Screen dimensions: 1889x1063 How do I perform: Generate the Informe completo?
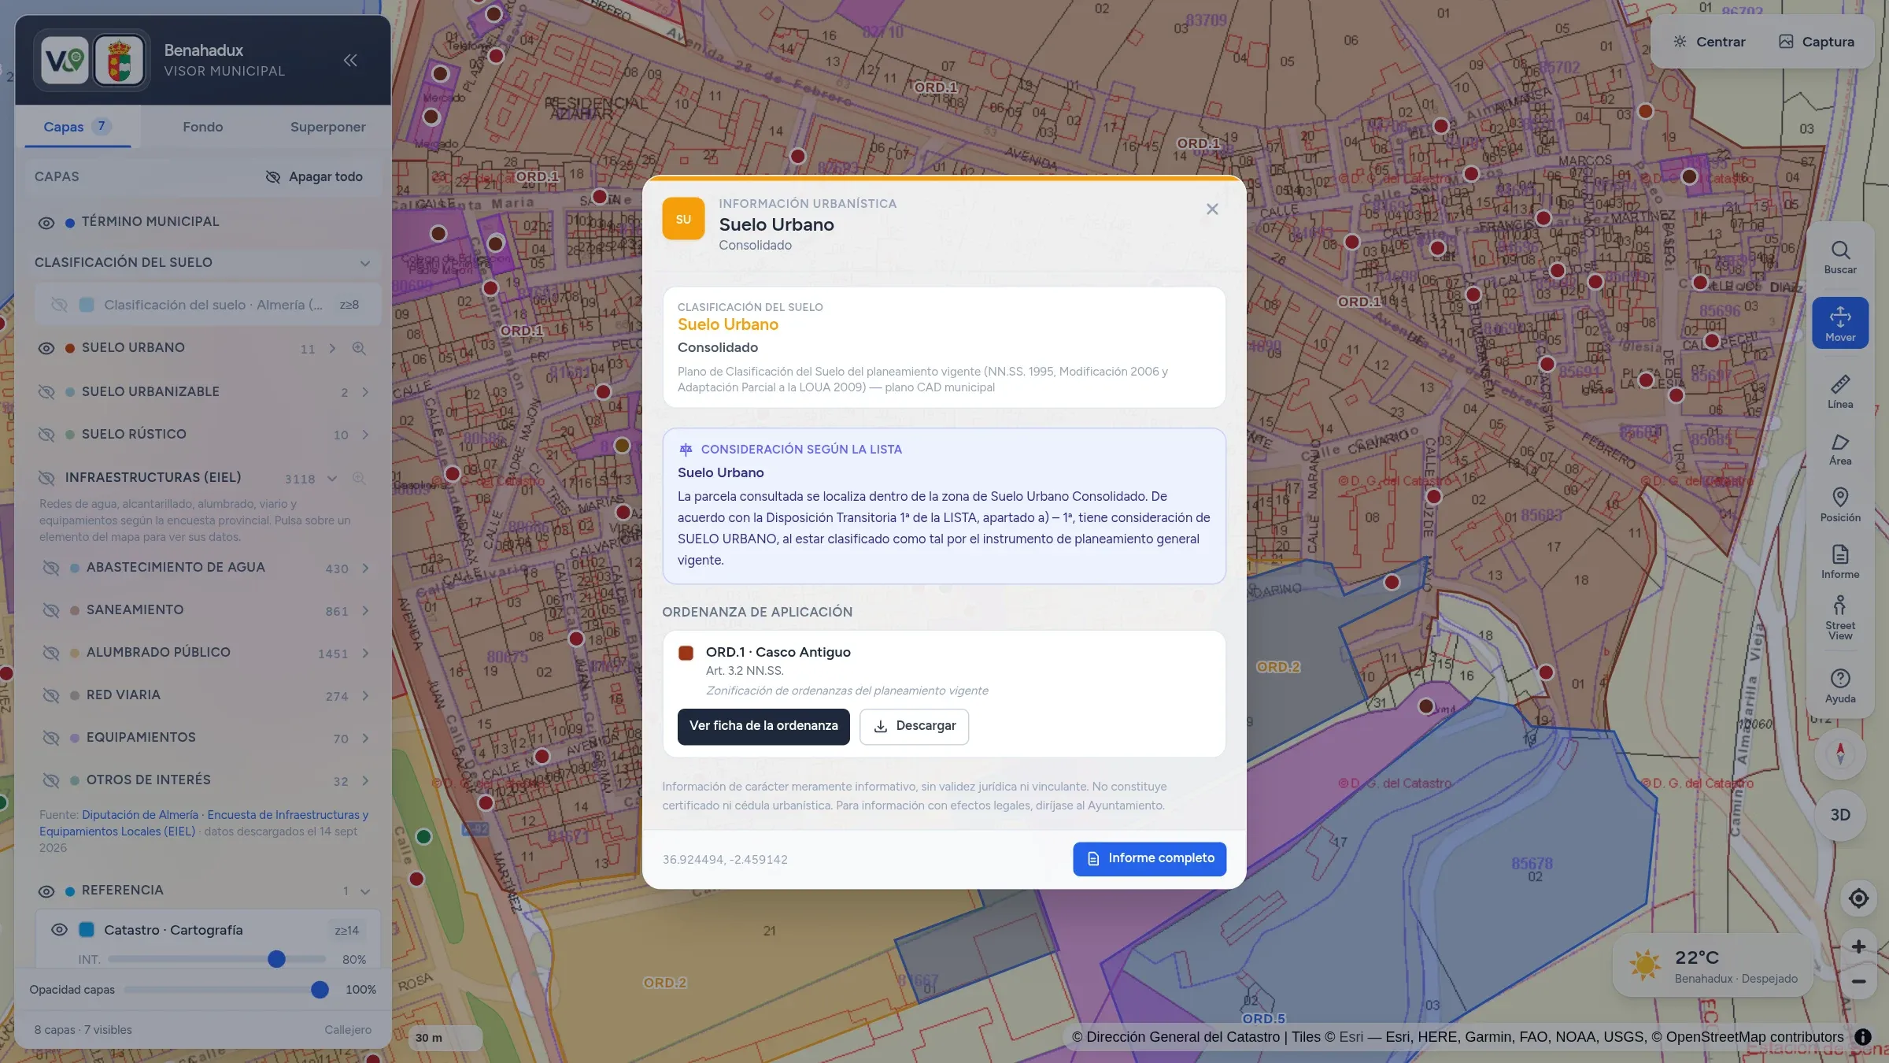(x=1149, y=858)
